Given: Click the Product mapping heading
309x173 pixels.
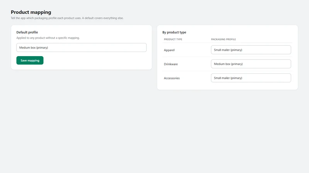Looking at the screenshot, I should [x=31, y=12].
